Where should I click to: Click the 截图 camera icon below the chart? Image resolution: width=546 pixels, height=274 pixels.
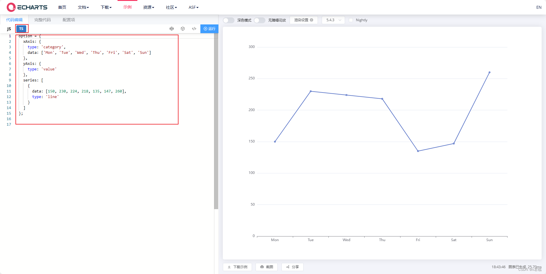(266, 267)
